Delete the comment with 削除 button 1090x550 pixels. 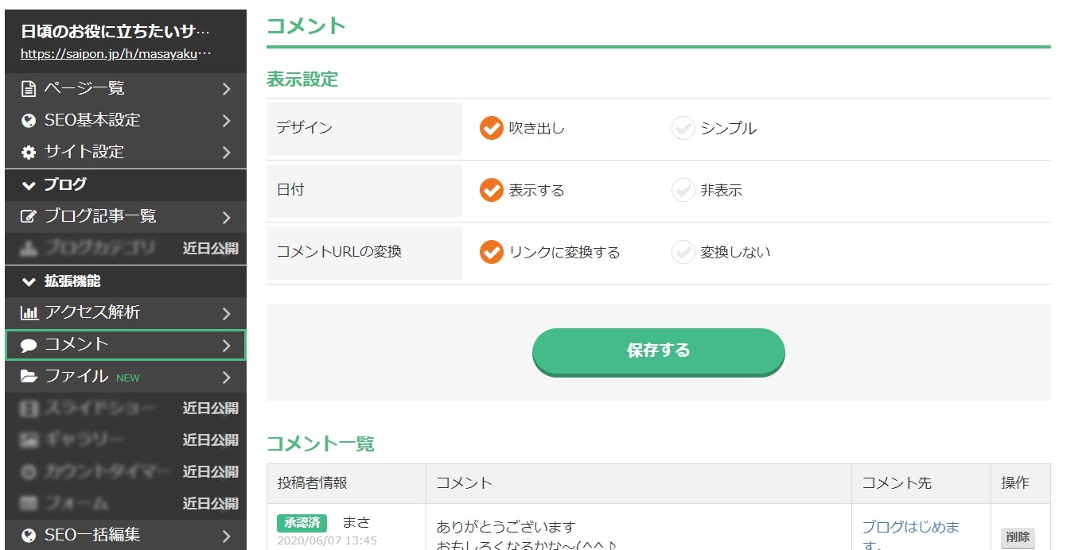tap(1018, 537)
